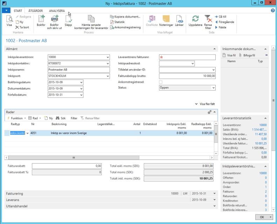
Task: Open OneNote from the ribbon
Action: (x=152, y=21)
